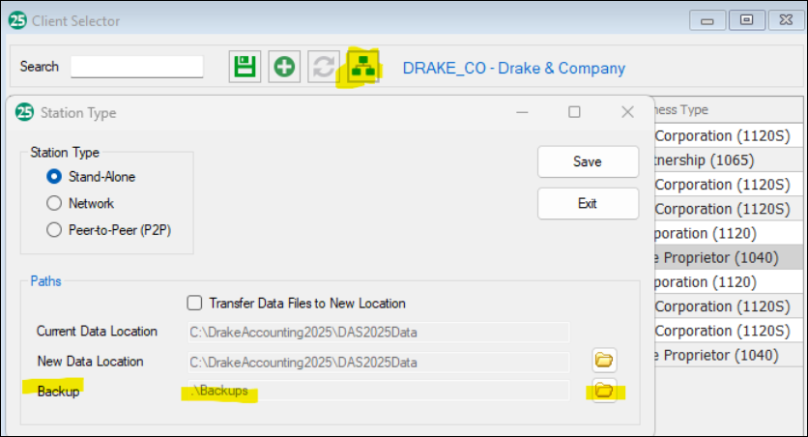808x437 pixels.
Task: Select the Peer-to-Peer (P2P) option
Action: coord(108,230)
